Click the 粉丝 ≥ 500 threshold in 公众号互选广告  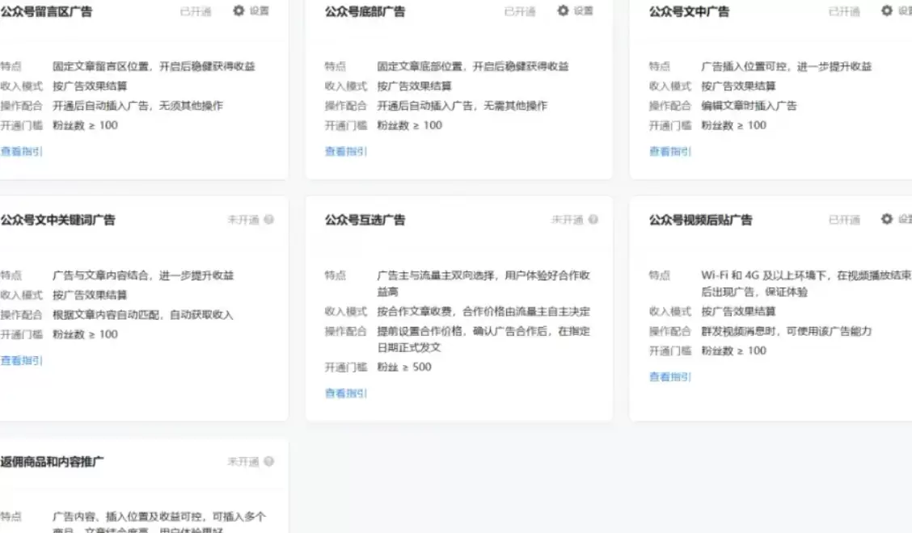[x=403, y=367]
